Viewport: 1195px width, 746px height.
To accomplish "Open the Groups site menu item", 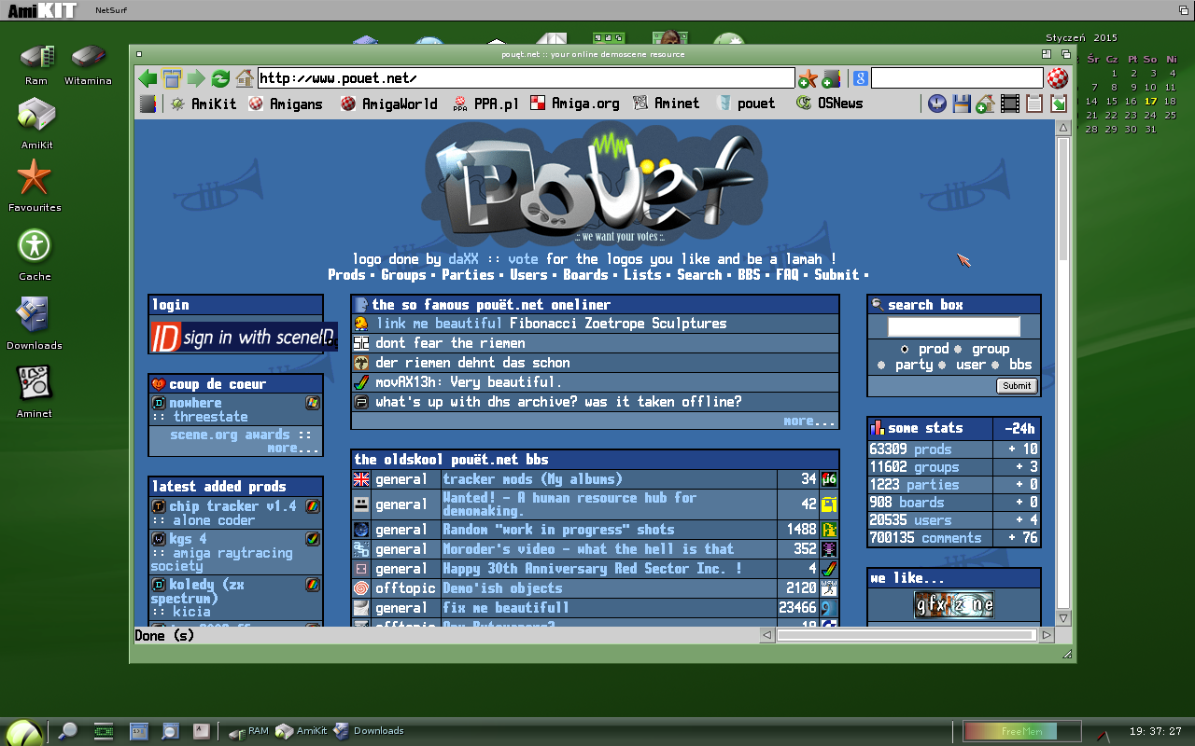I will 403,274.
